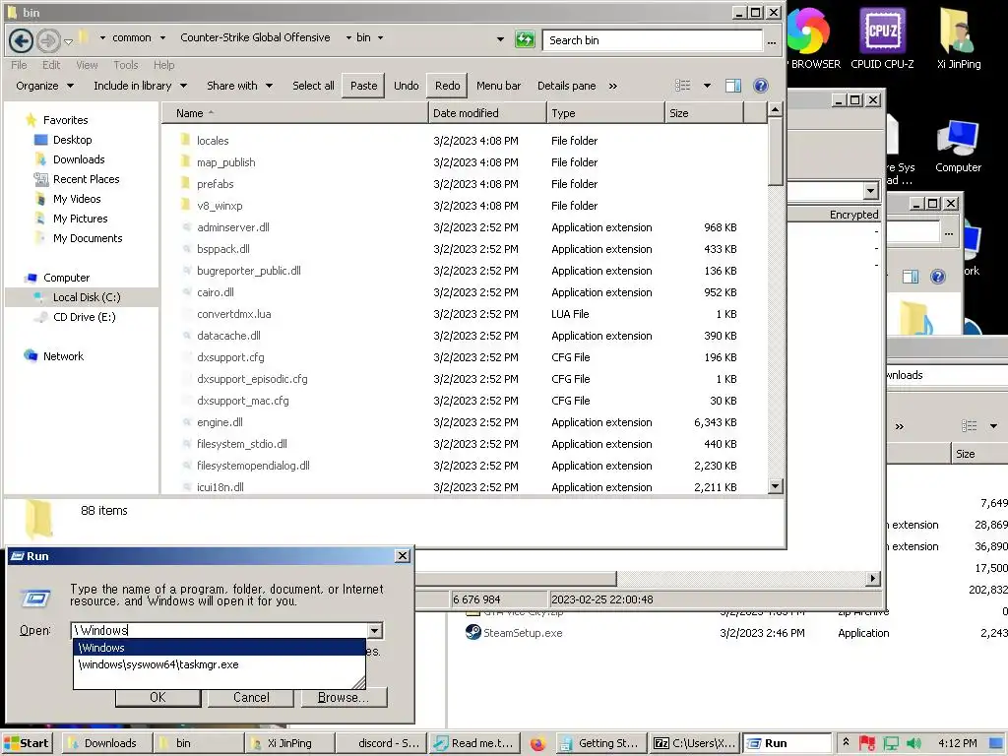
Task: Click Select all in the toolbar
Action: [x=313, y=86]
